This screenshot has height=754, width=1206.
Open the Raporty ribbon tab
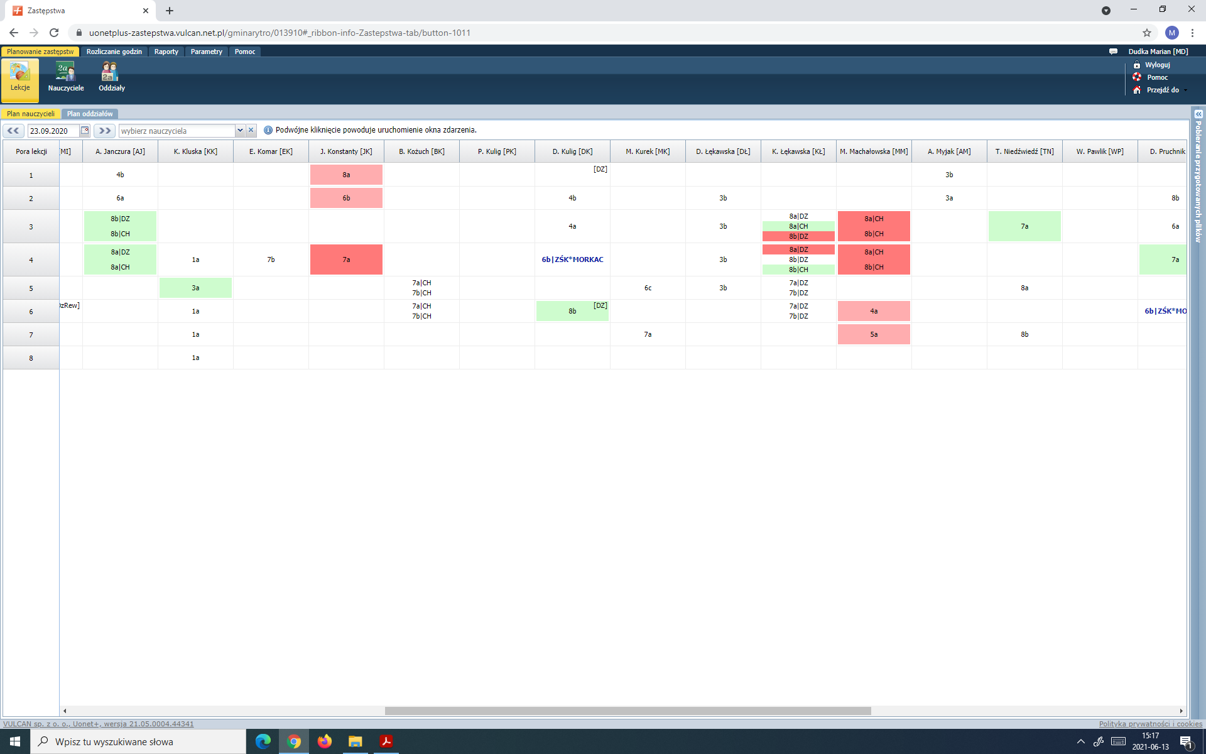[166, 52]
